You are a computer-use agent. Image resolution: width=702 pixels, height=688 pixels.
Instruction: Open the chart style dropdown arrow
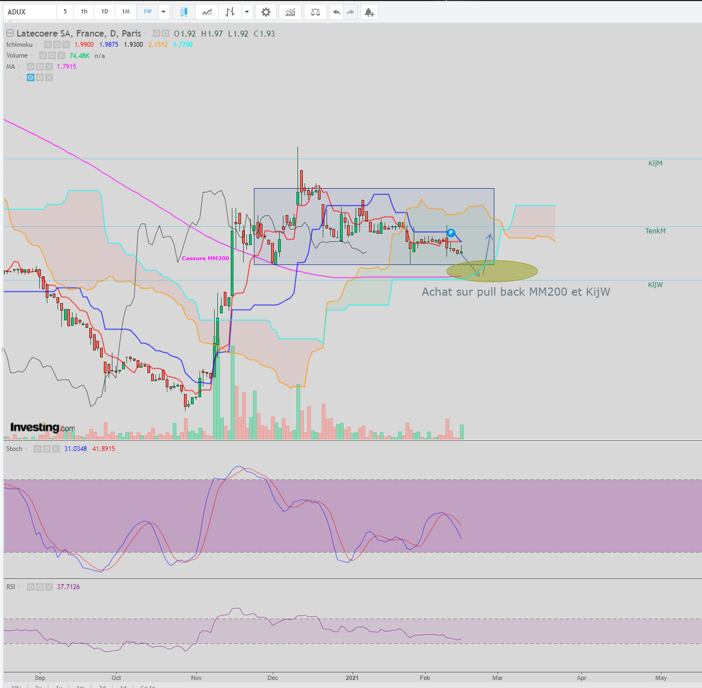tap(247, 12)
